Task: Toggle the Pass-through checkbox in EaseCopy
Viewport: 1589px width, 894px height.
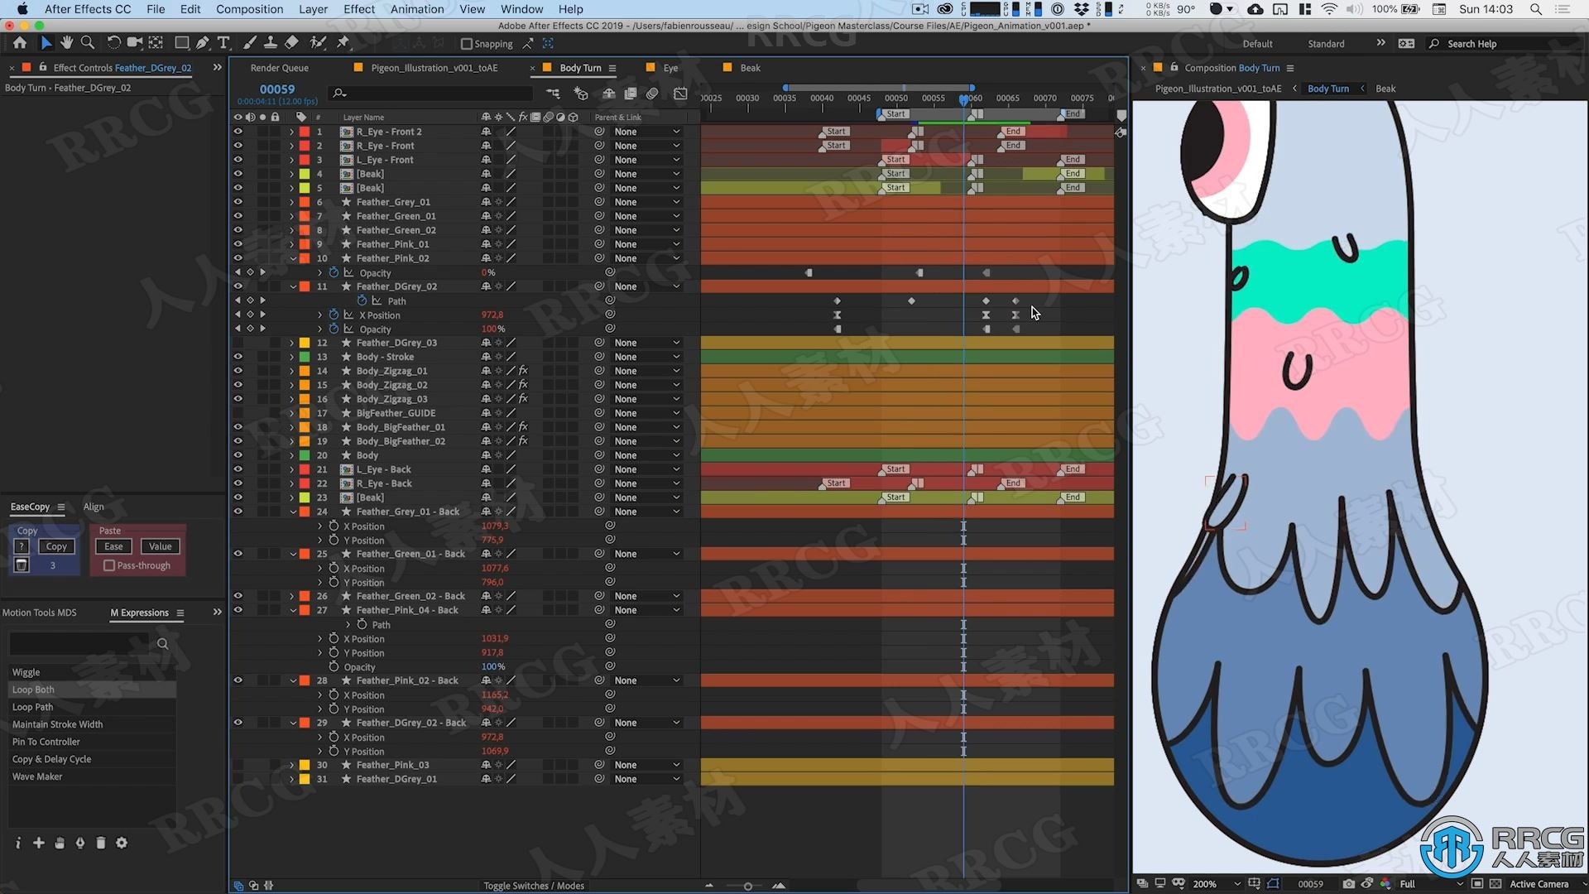Action: [x=108, y=565]
